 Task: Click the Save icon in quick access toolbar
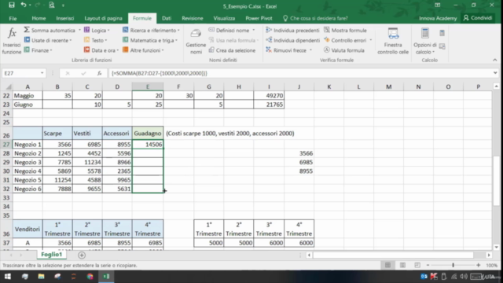[12, 6]
